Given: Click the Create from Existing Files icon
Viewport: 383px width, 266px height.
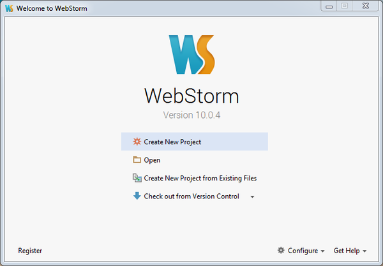Looking at the screenshot, I should point(137,179).
